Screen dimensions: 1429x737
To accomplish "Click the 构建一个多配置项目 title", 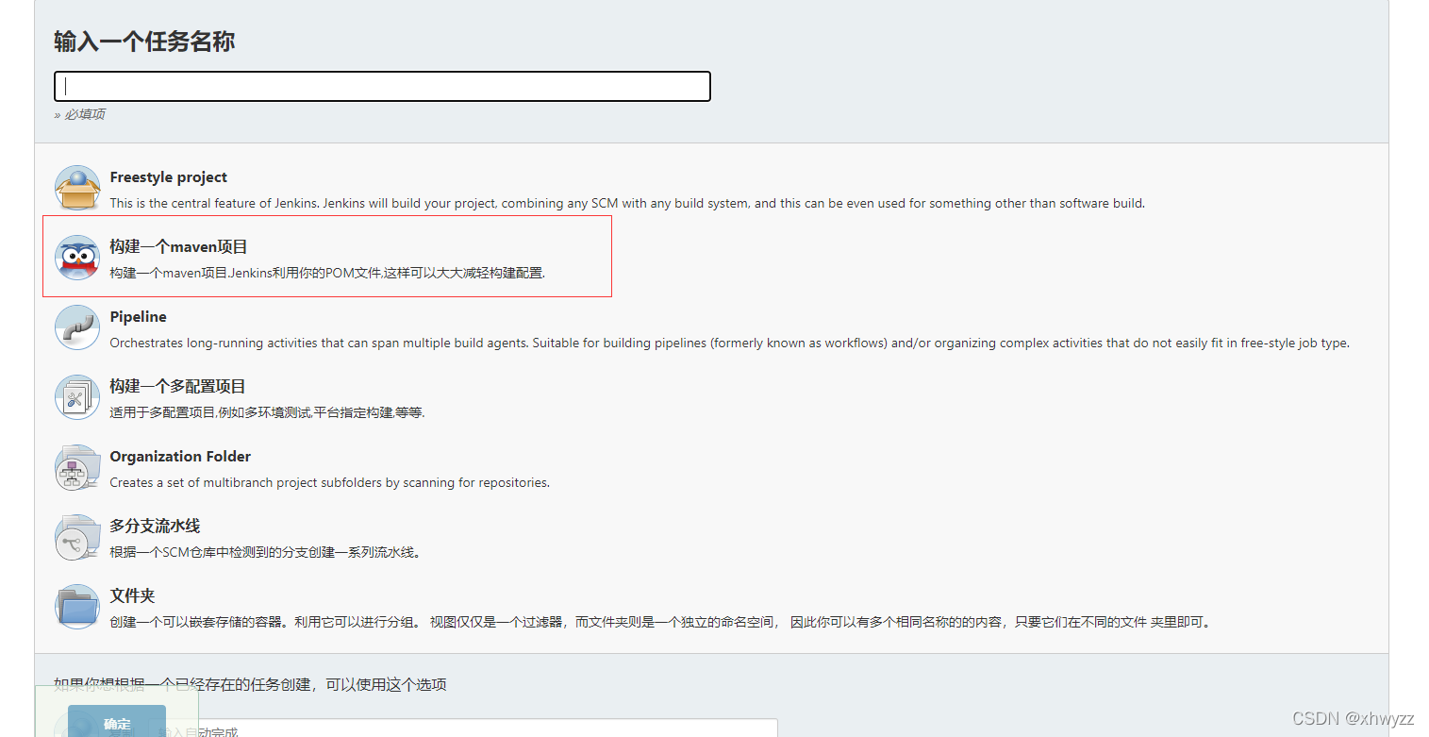I will 177,387.
